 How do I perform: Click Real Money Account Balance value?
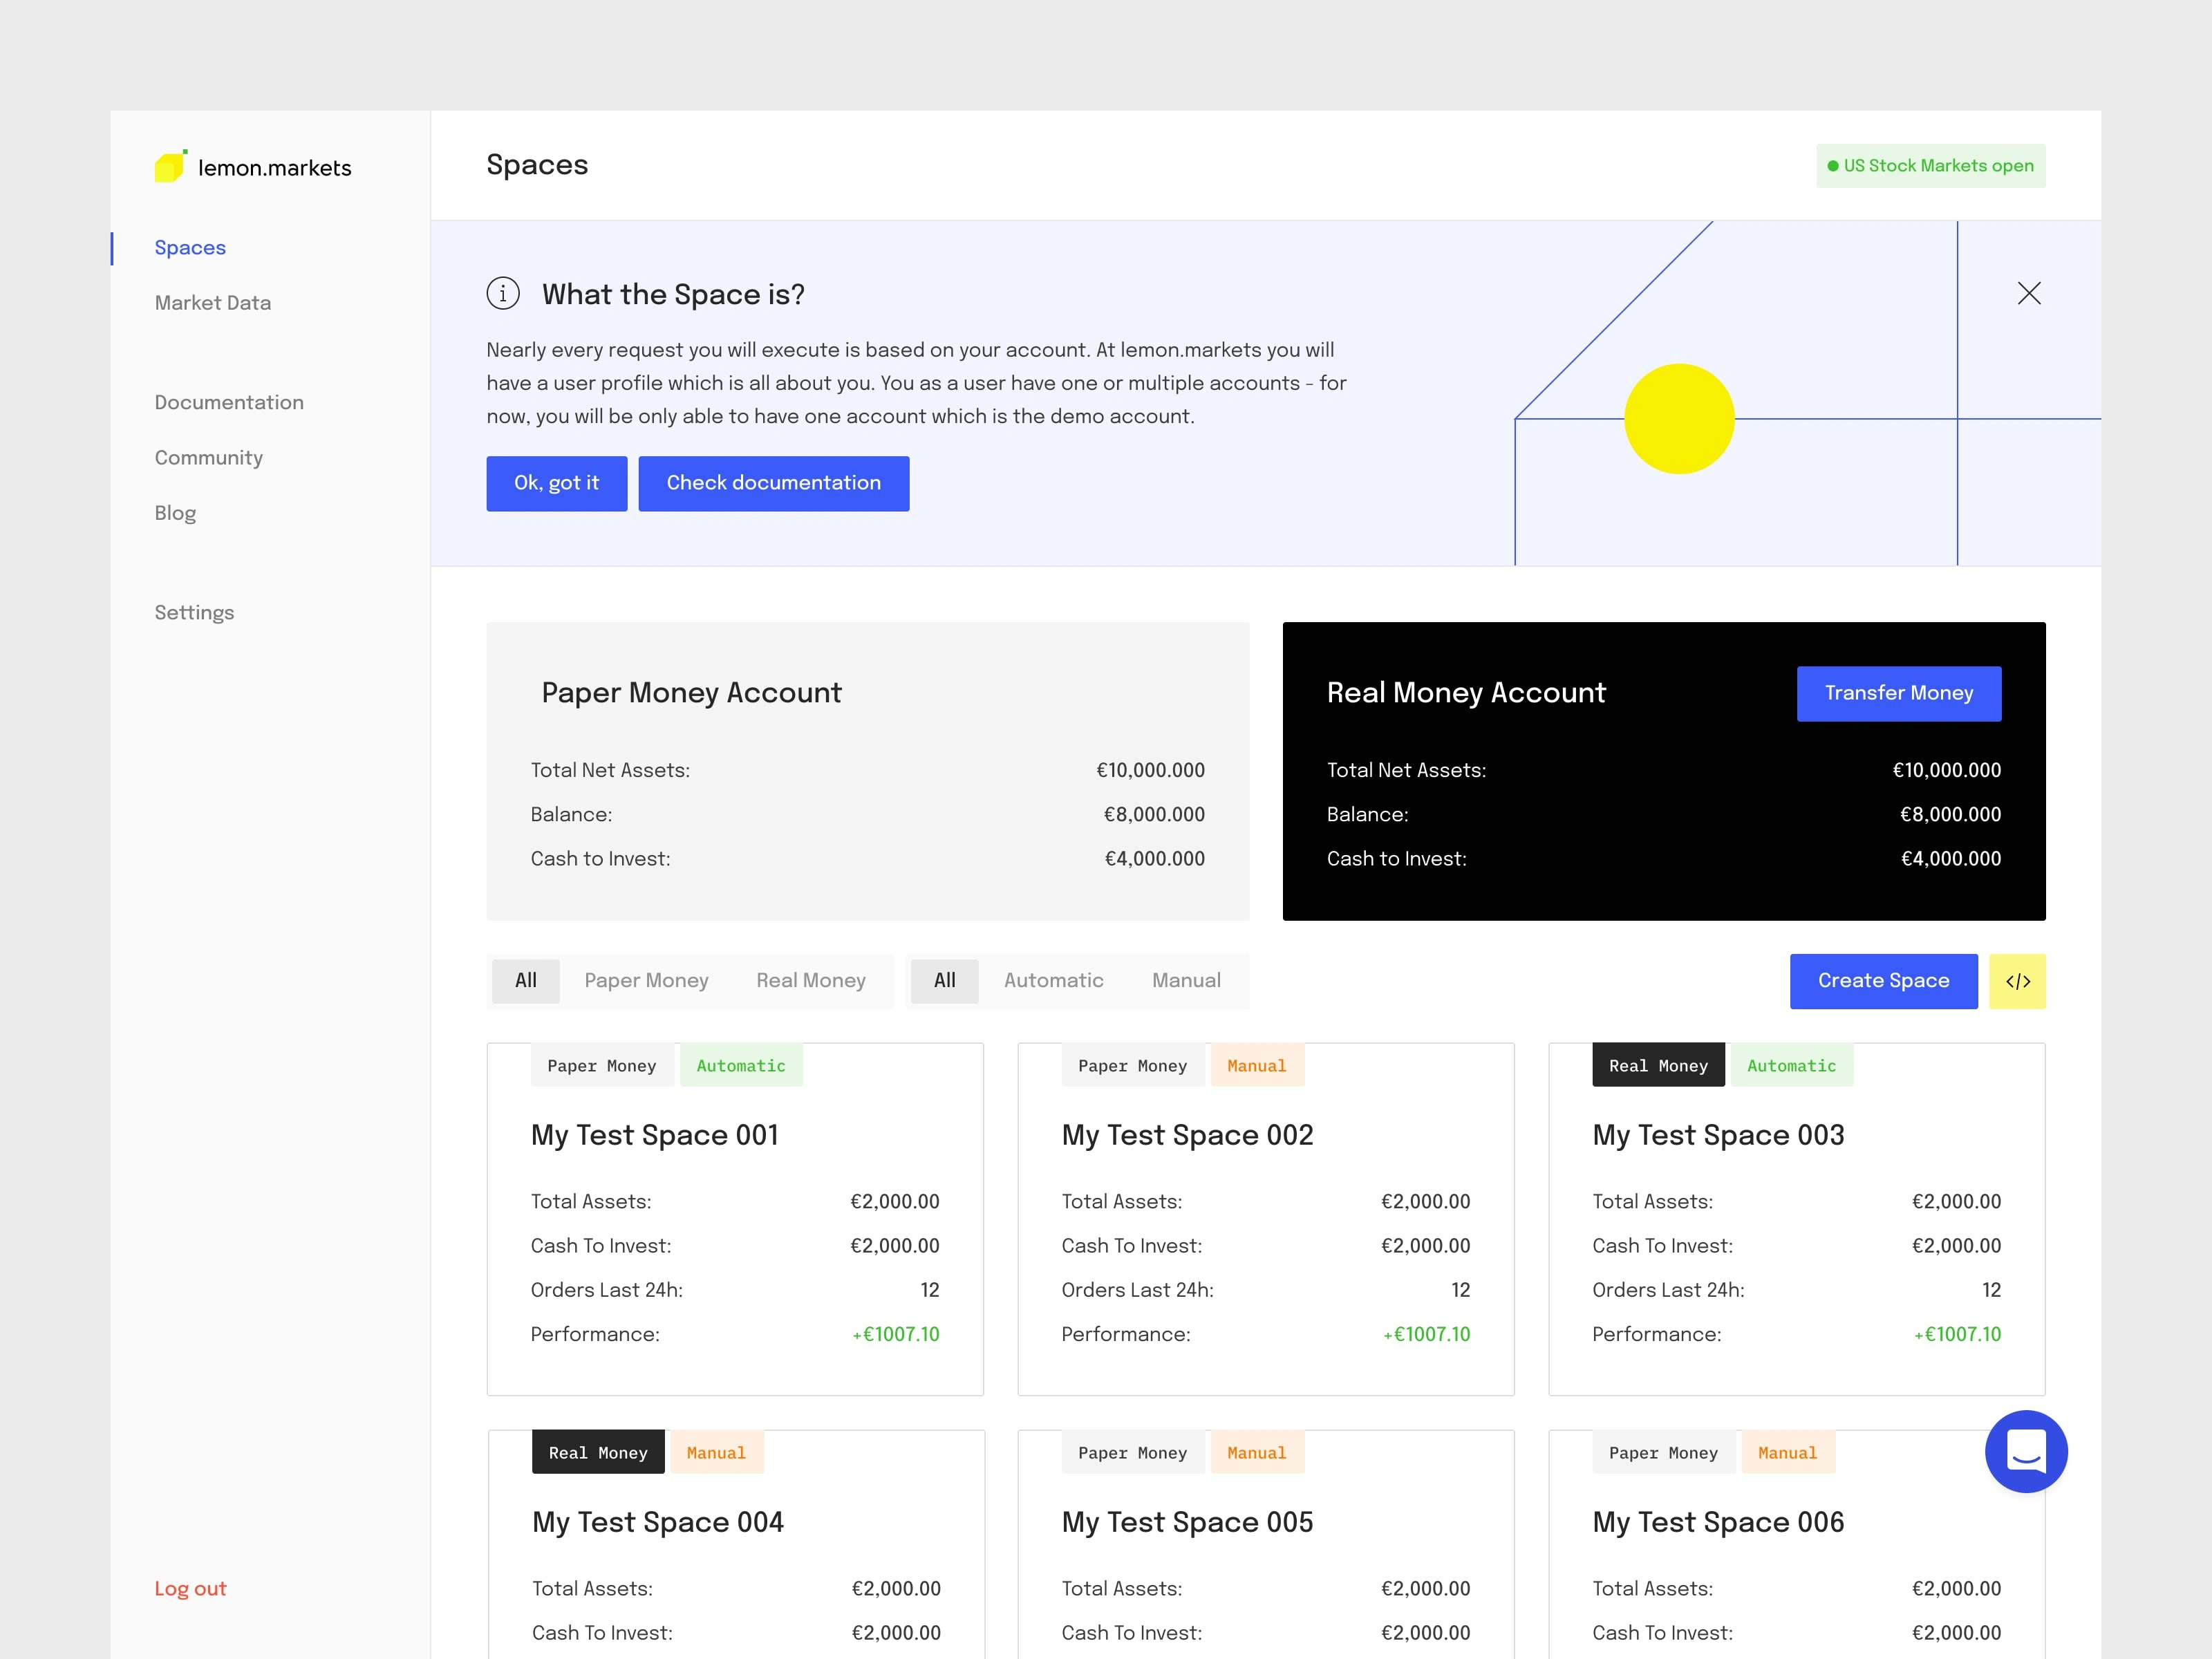[1951, 815]
